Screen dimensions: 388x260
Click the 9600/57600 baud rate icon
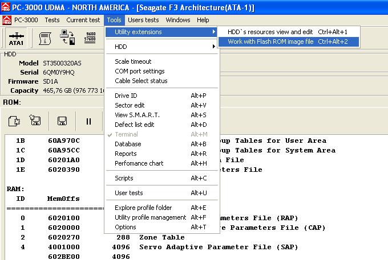tap(90, 38)
